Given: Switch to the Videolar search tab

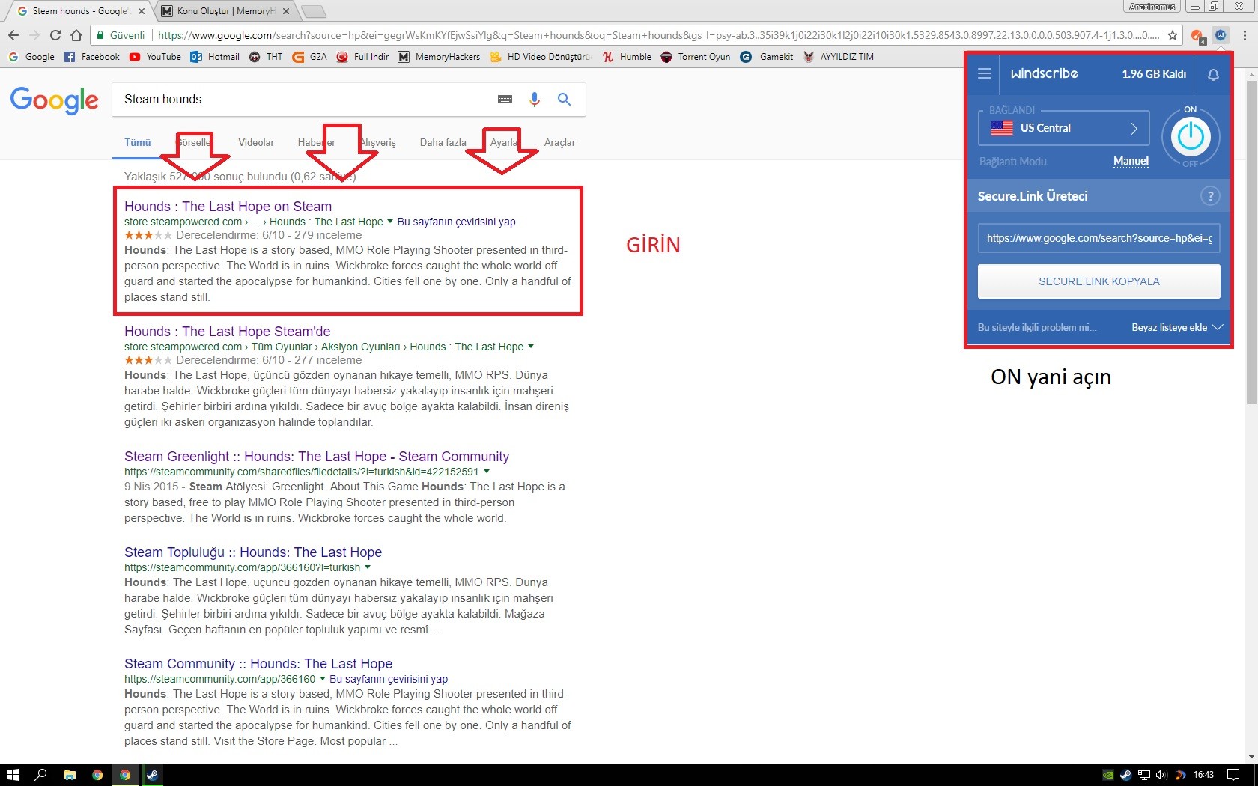Looking at the screenshot, I should click(x=256, y=142).
